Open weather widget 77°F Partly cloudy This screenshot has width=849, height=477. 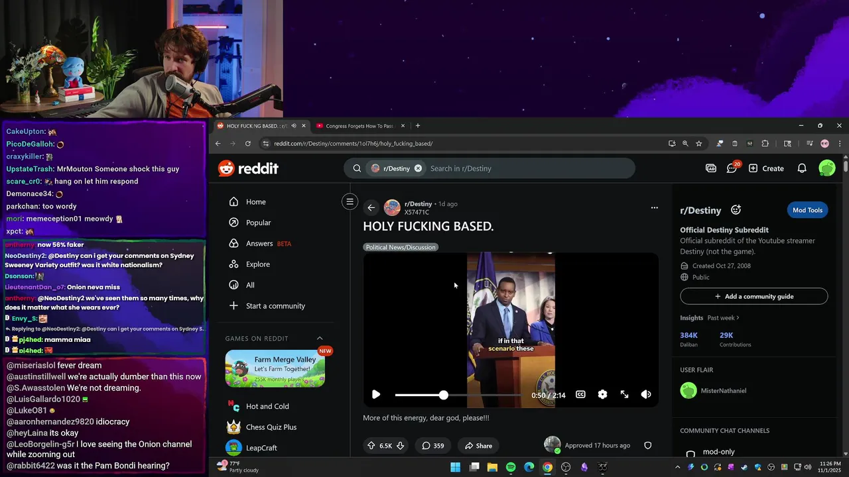[239, 467]
